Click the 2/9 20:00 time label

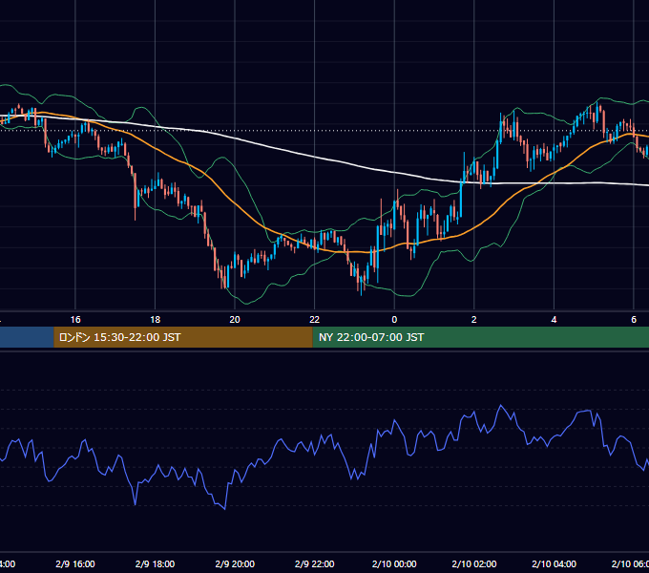(235, 563)
